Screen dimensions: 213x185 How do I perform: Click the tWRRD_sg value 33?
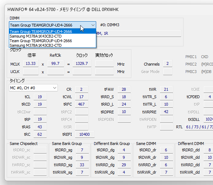coord(82,165)
